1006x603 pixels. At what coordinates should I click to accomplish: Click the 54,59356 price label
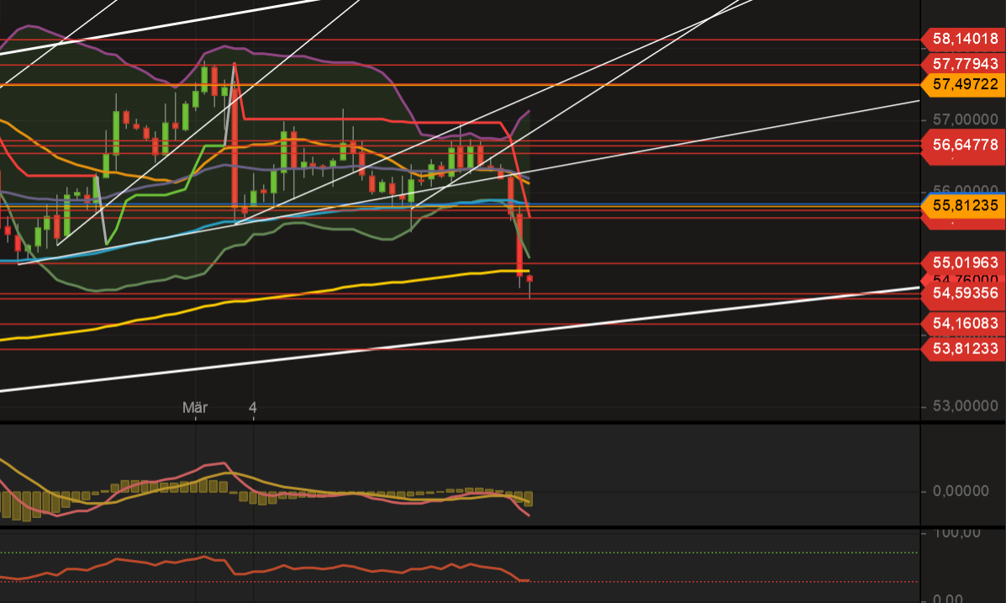[964, 293]
